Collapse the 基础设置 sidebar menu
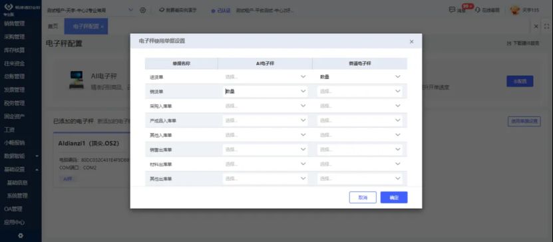 pyautogui.click(x=21, y=170)
